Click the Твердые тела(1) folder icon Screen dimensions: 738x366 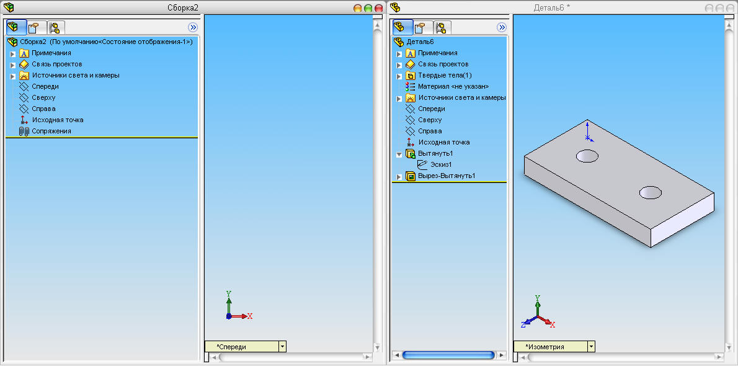coord(411,75)
